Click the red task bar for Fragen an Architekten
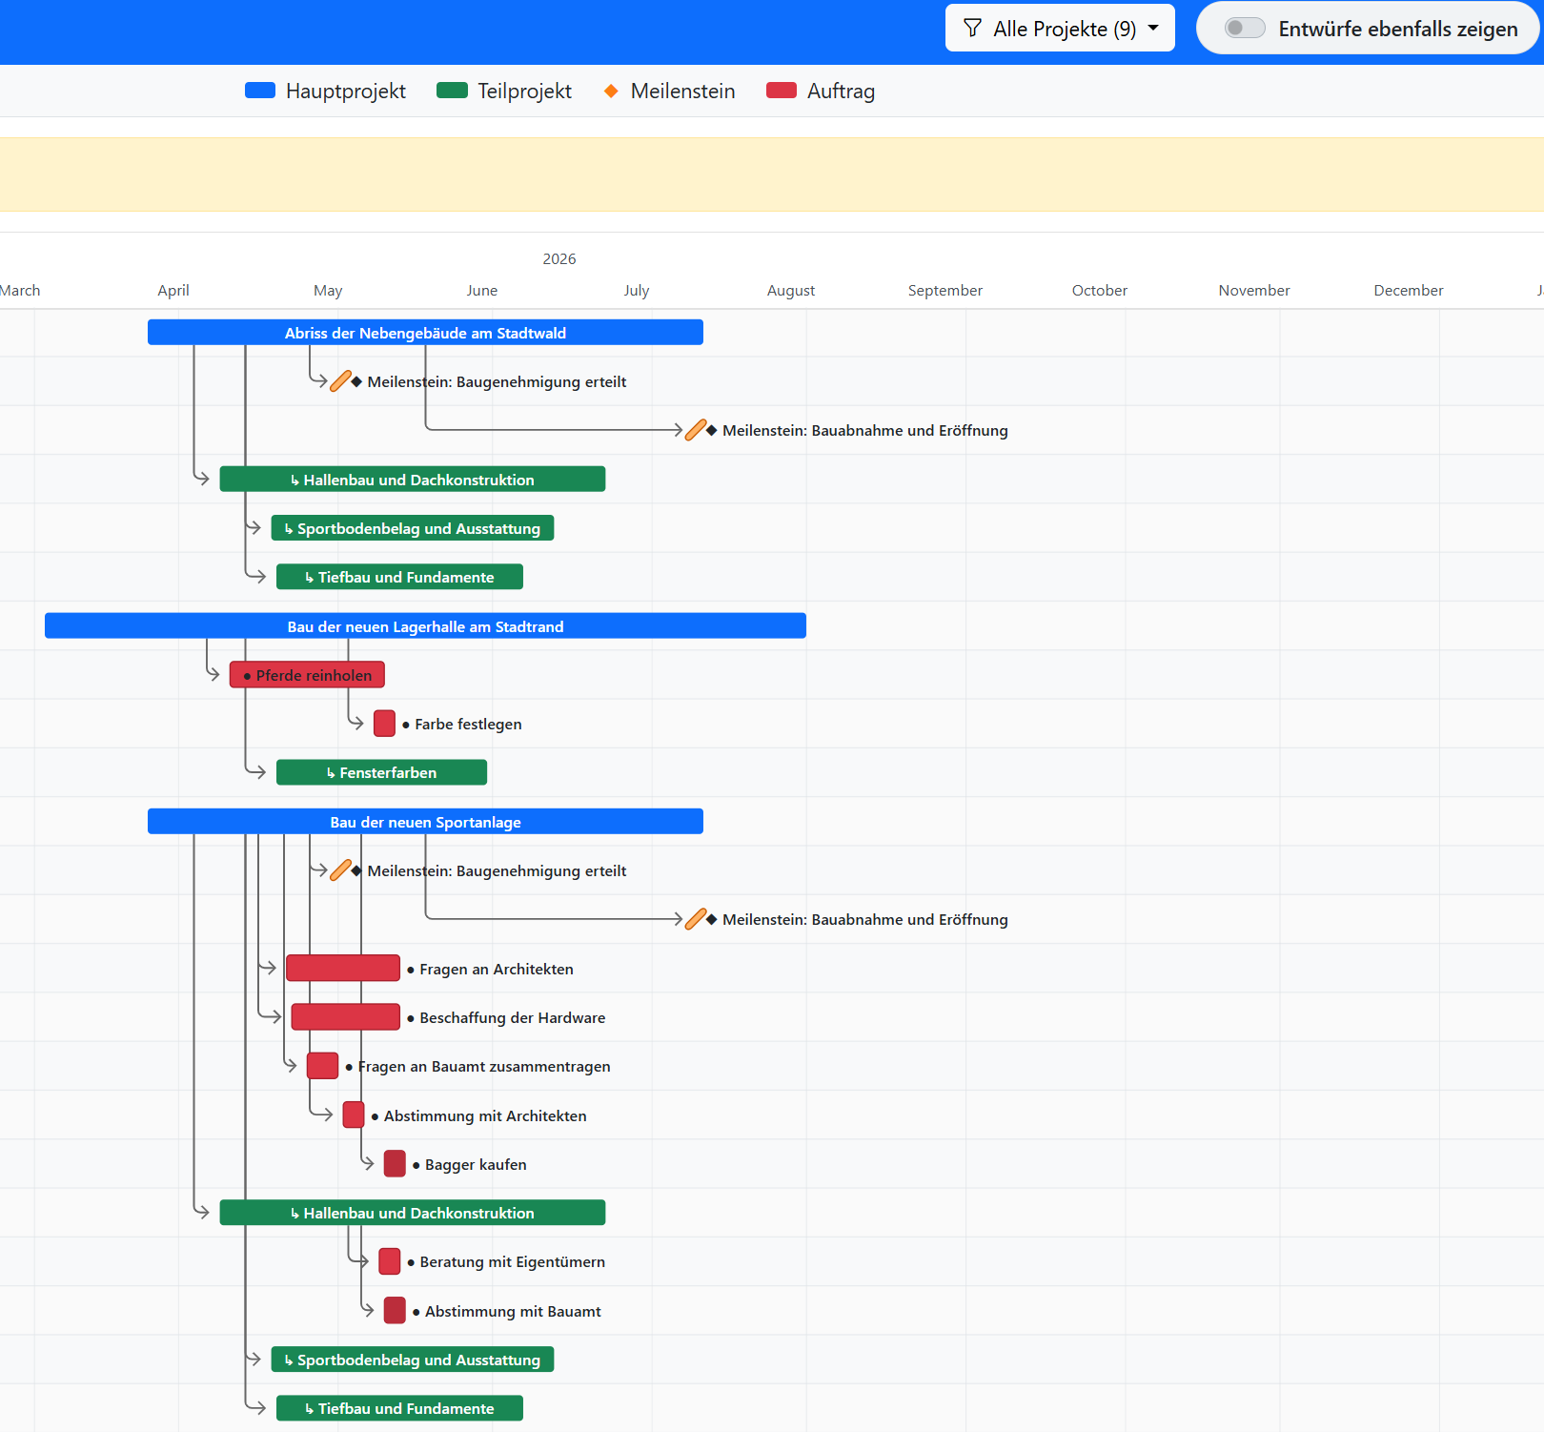This screenshot has height=1432, width=1544. [x=342, y=968]
